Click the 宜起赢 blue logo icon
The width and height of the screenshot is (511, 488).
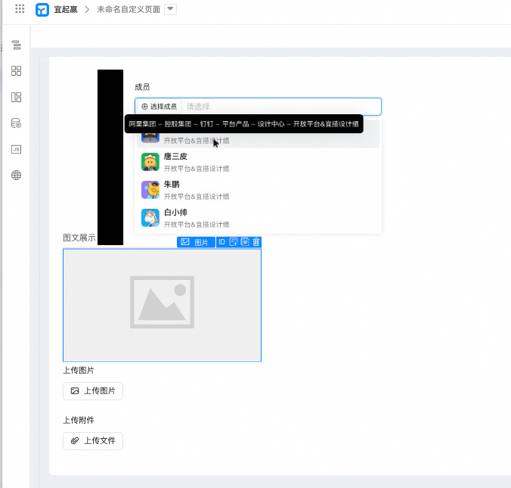[42, 10]
